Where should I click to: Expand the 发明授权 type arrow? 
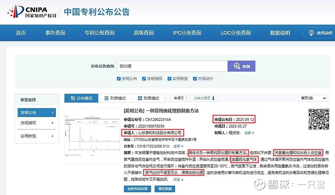[52, 123]
